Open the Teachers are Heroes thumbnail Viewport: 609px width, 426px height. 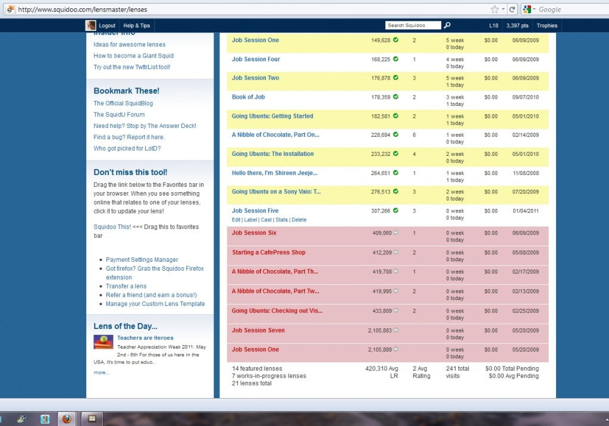pyautogui.click(x=103, y=342)
